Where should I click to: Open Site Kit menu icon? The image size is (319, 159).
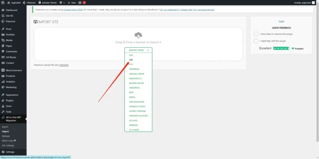(3, 16)
